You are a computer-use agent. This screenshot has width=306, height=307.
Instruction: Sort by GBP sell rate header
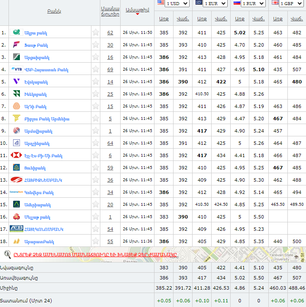[x=297, y=19]
